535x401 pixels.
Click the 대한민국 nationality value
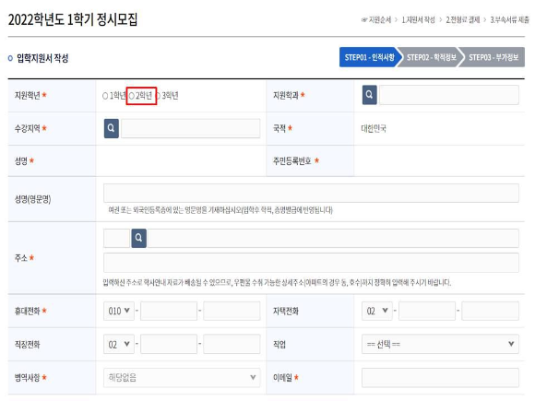(374, 128)
